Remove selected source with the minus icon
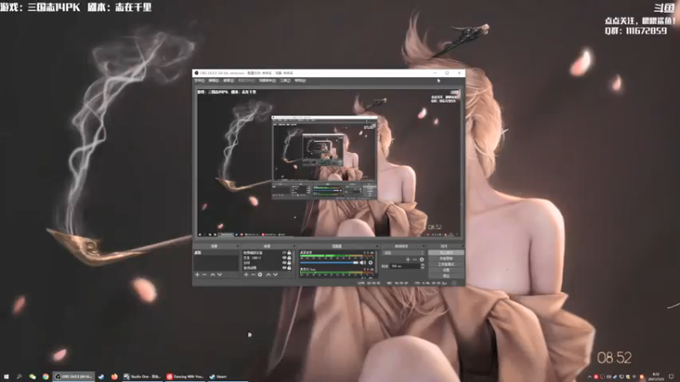The image size is (680, 382). tap(252, 274)
